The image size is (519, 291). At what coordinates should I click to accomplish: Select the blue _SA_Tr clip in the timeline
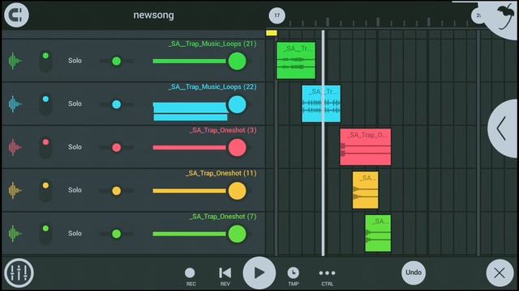click(321, 103)
